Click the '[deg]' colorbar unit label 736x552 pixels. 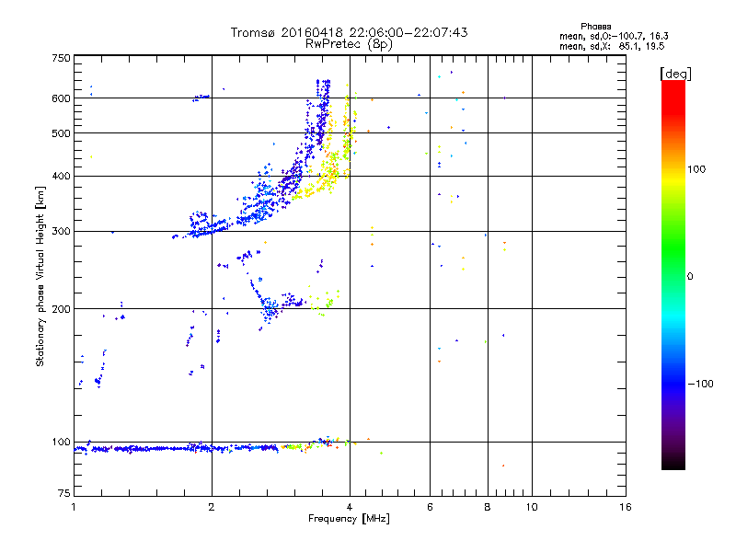pyautogui.click(x=675, y=74)
